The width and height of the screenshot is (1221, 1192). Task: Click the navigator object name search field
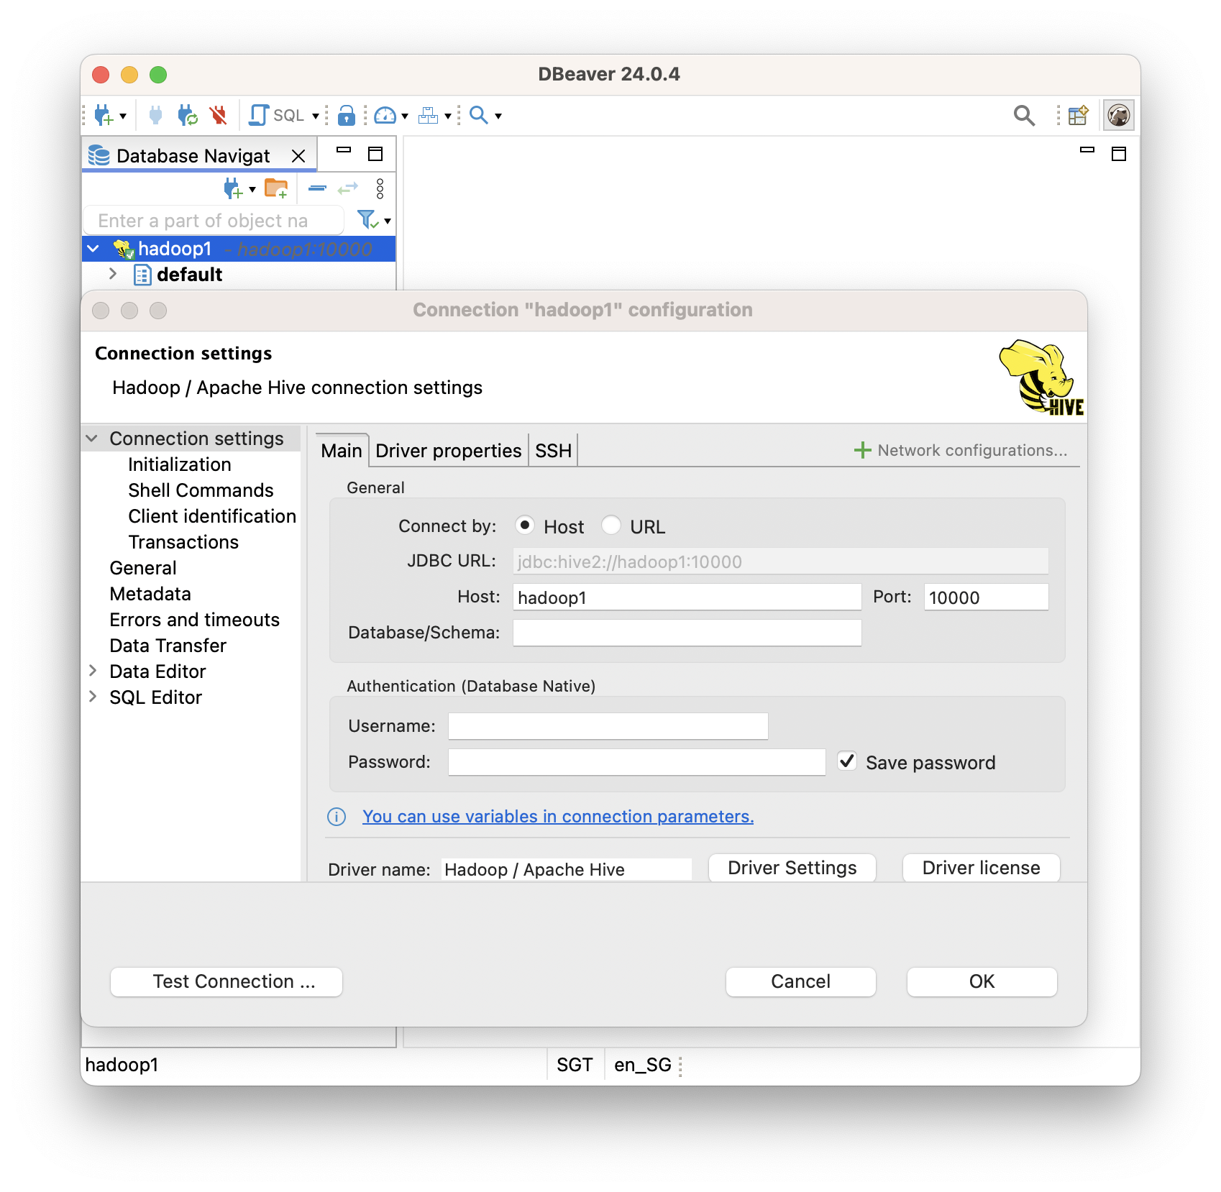(x=214, y=220)
